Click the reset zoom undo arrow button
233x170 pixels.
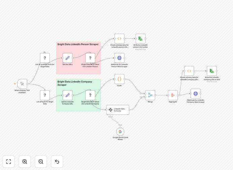57,162
